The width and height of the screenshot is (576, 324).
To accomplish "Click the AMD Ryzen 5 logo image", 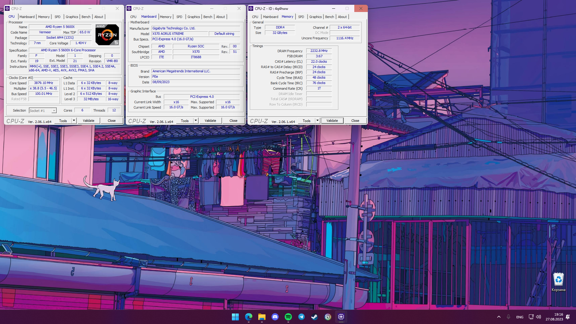I will pyautogui.click(x=107, y=35).
